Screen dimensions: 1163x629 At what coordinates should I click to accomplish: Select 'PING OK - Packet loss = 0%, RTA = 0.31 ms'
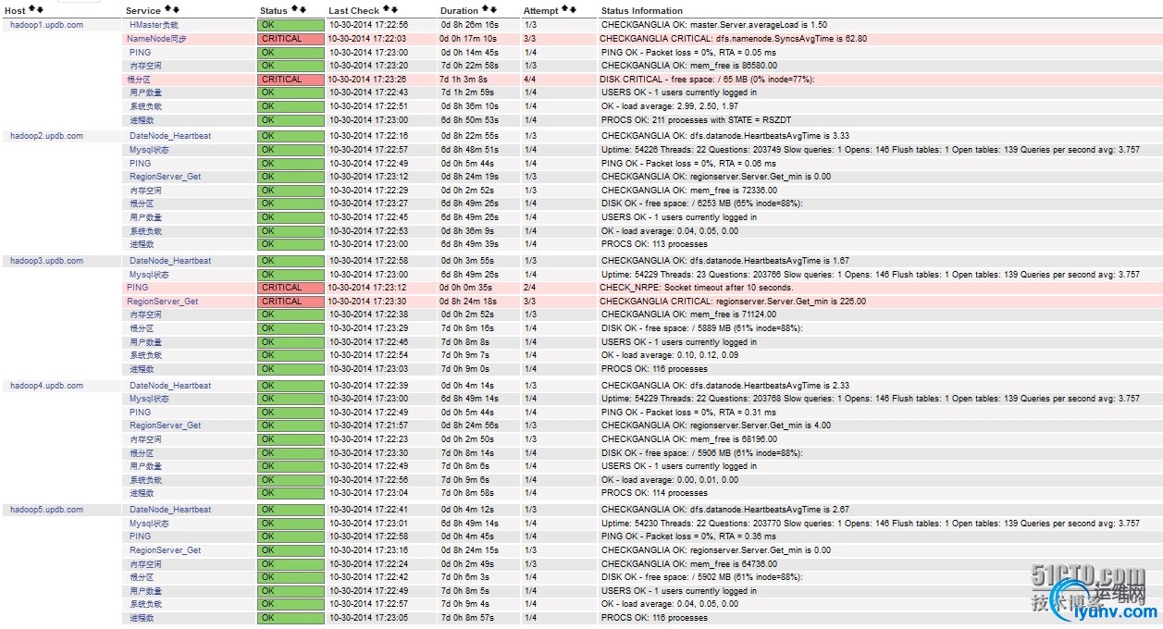point(688,413)
